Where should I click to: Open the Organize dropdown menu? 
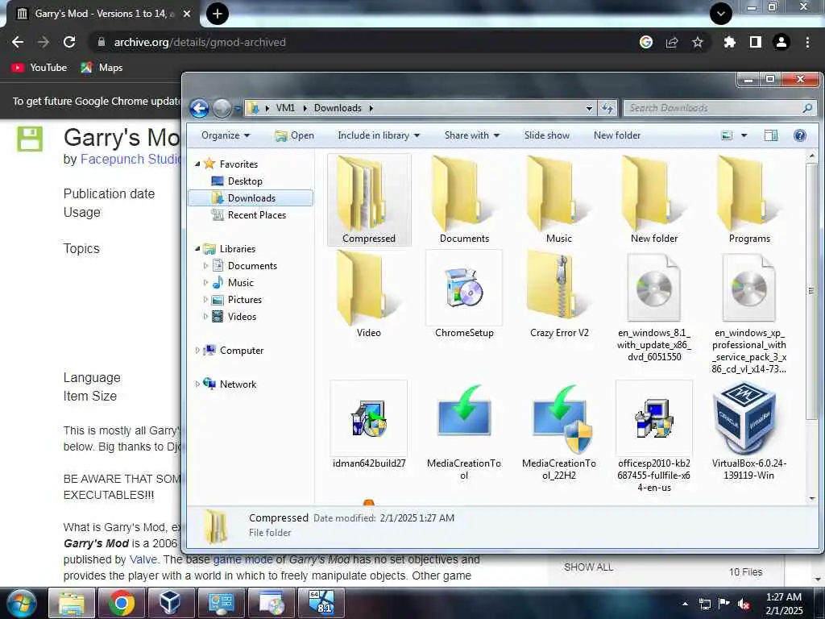coord(226,135)
